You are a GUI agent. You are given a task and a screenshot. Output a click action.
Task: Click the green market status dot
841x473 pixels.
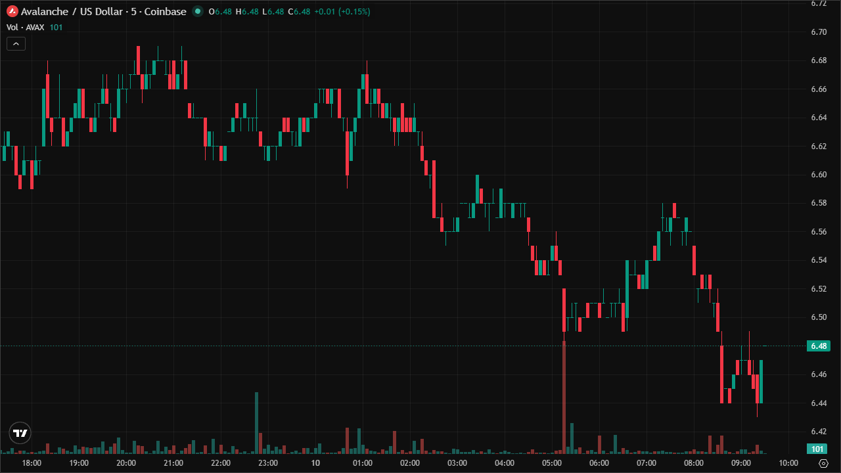click(x=197, y=12)
